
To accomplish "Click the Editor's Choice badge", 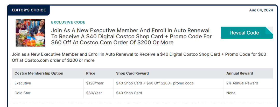I will pyautogui.click(x=29, y=10).
